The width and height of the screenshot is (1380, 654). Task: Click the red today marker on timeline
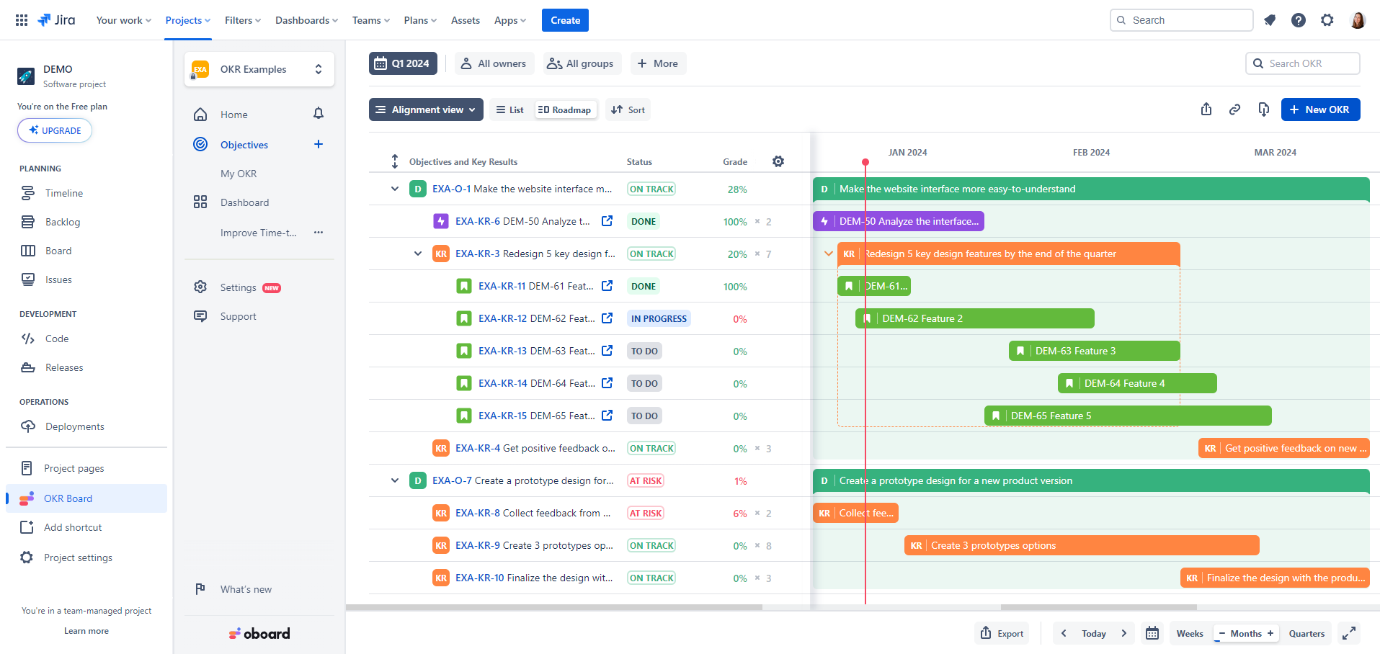pos(865,163)
